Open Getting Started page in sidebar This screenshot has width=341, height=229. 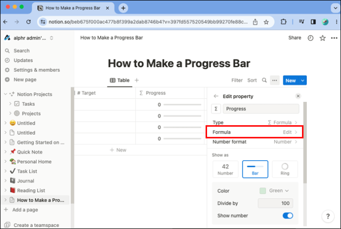(x=41, y=142)
